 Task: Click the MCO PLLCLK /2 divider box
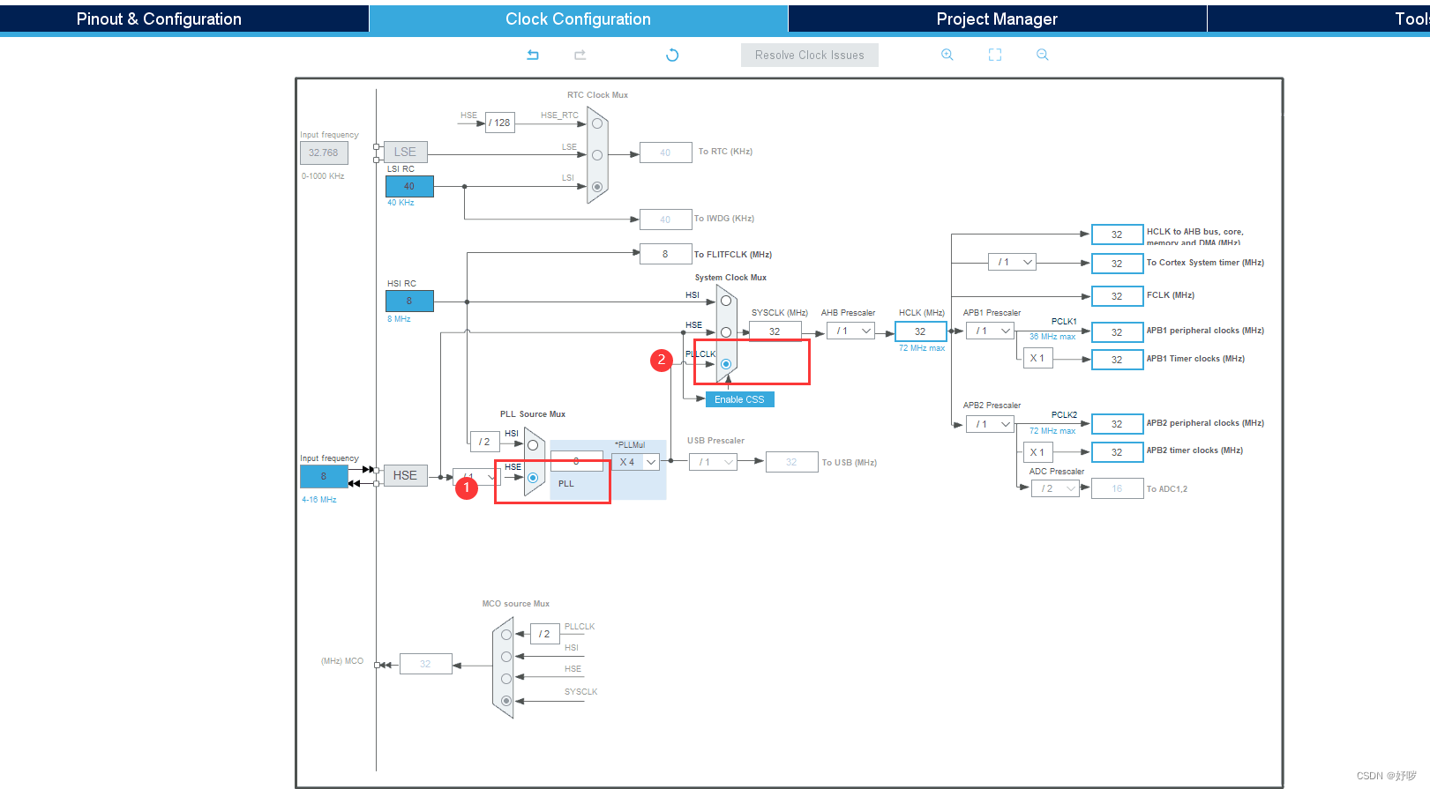click(545, 634)
